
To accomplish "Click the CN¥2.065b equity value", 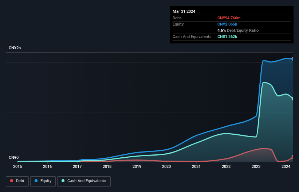I will [227, 24].
